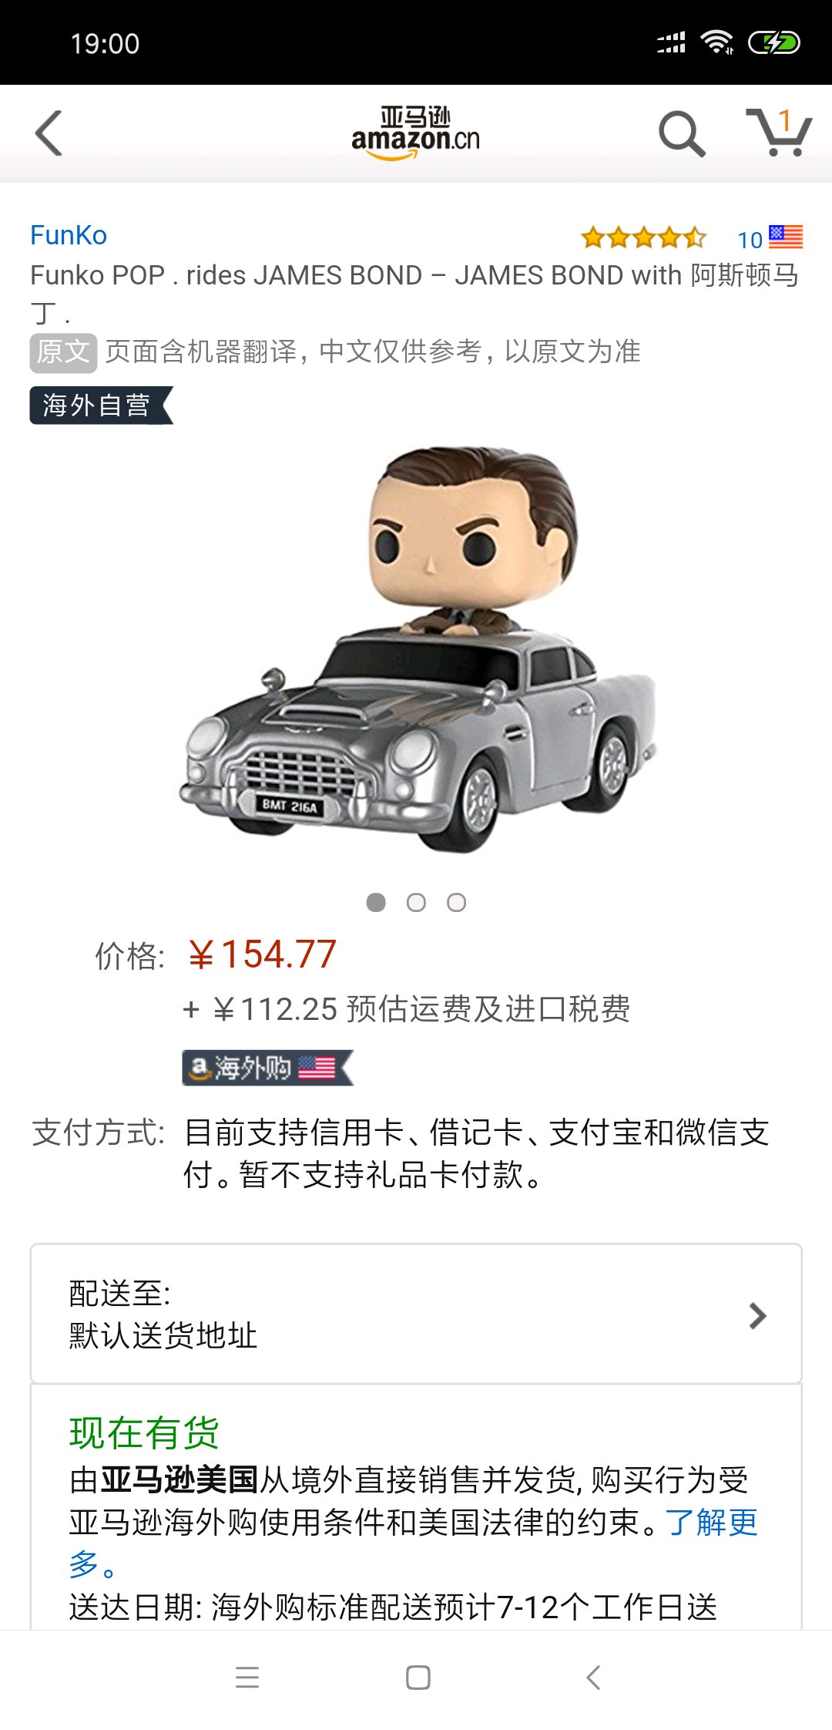
Task: Open the search magnifier icon
Action: pos(682,133)
